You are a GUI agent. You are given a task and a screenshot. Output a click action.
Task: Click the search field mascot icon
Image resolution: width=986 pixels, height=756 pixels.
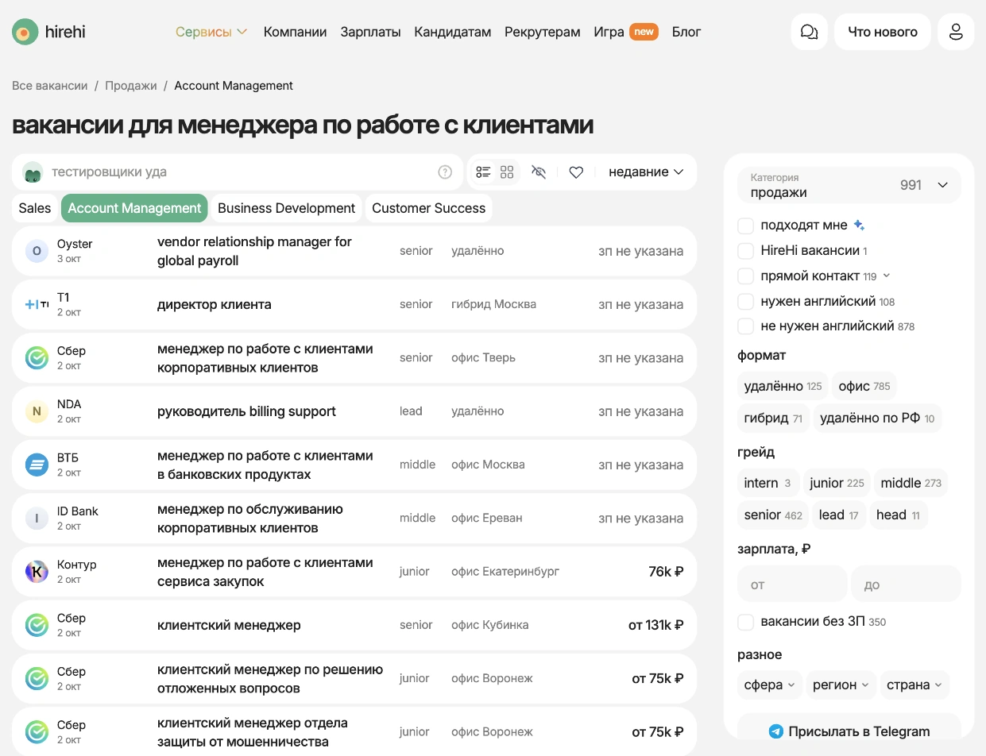pyautogui.click(x=33, y=172)
